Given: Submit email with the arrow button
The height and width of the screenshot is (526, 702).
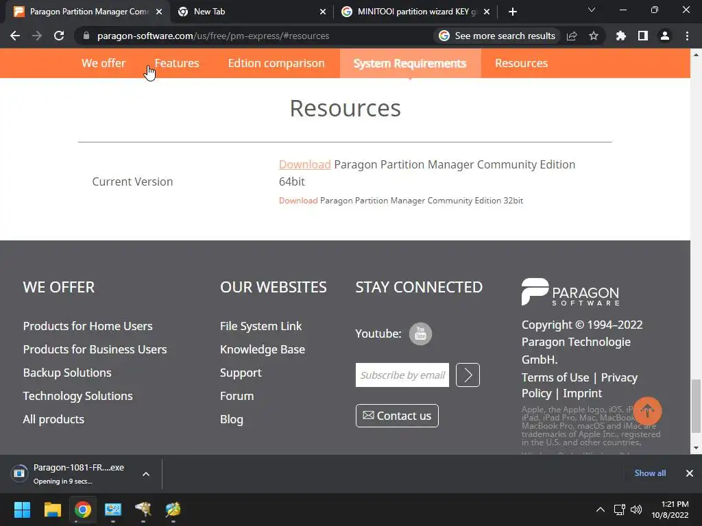Looking at the screenshot, I should click(x=468, y=375).
